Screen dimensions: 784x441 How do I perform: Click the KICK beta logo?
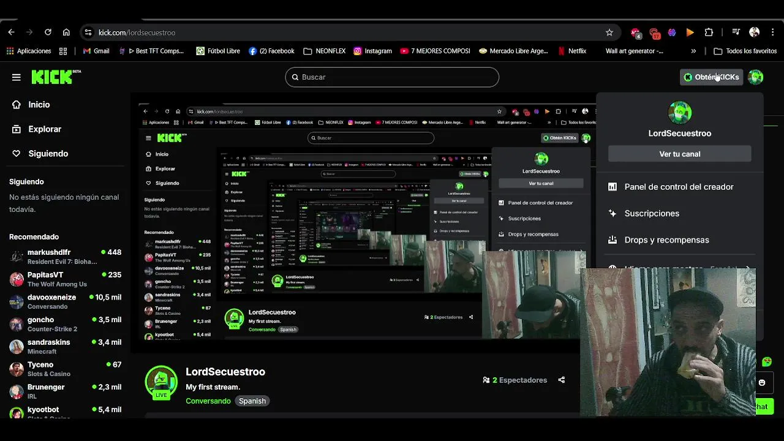pyautogui.click(x=56, y=77)
